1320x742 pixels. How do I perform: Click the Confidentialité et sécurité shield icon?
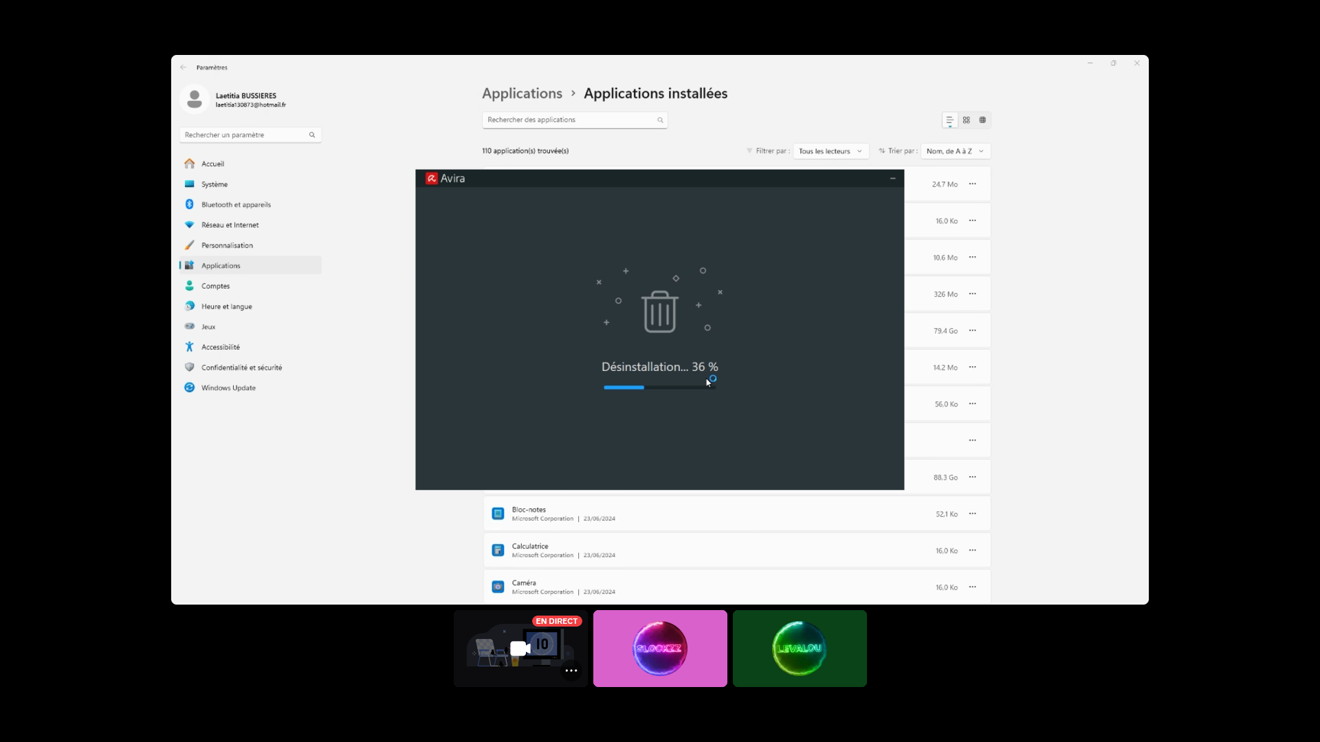click(x=190, y=368)
